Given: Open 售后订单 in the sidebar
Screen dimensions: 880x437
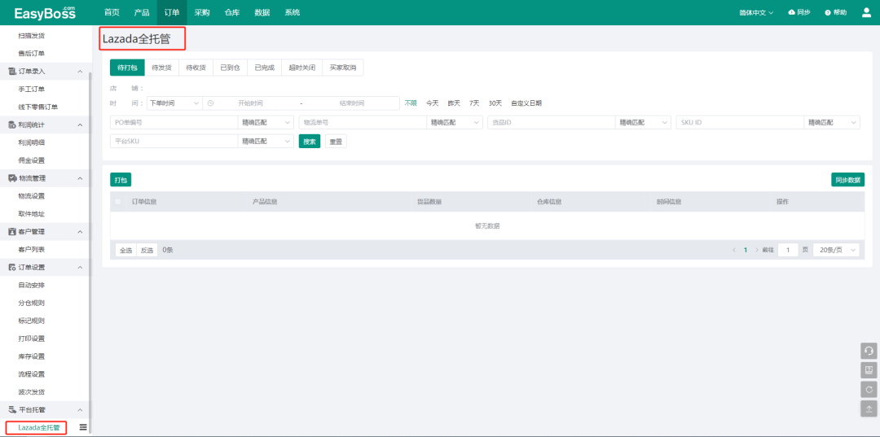Looking at the screenshot, I should 32,53.
